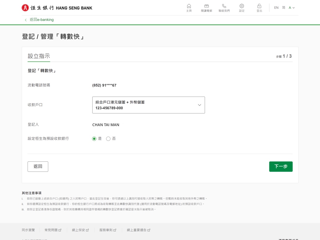Click the 返回 button
Viewport: 320px width, 240px height.
pos(38,166)
